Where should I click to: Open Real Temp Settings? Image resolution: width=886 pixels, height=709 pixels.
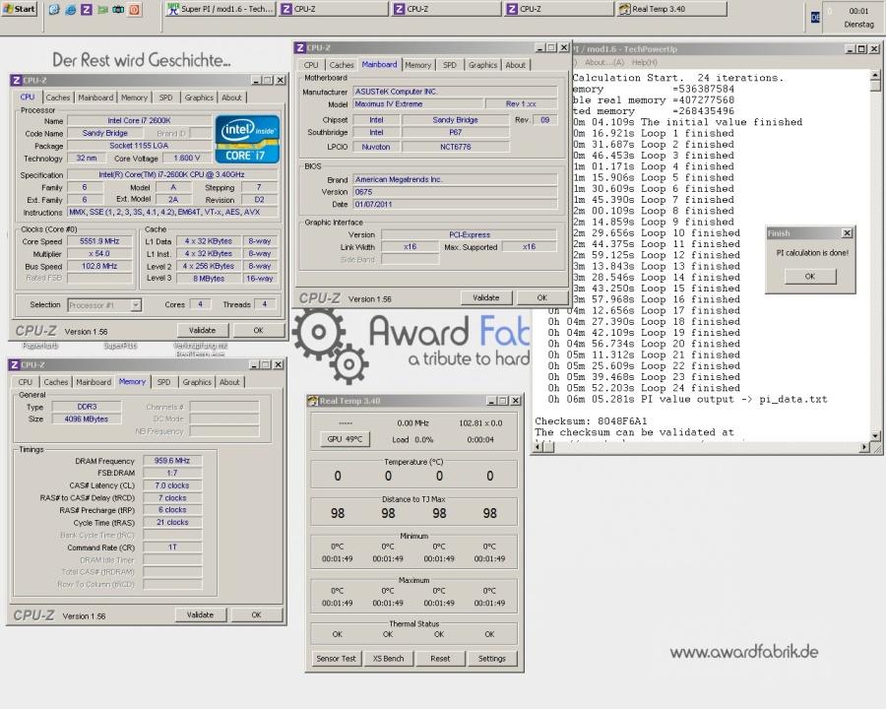coord(491,659)
